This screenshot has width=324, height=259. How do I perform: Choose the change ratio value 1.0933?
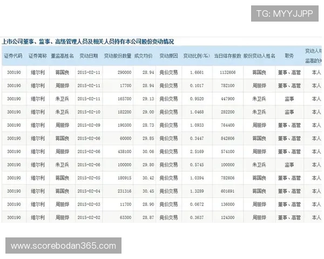pos(197,125)
